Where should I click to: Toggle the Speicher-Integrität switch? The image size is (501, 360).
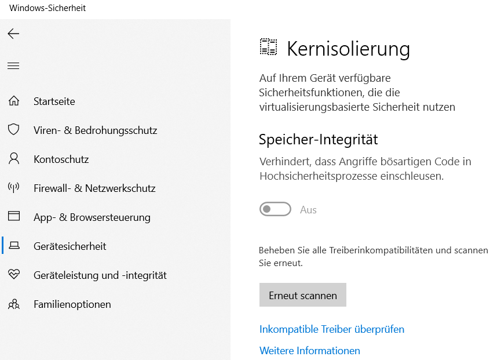[x=275, y=209]
